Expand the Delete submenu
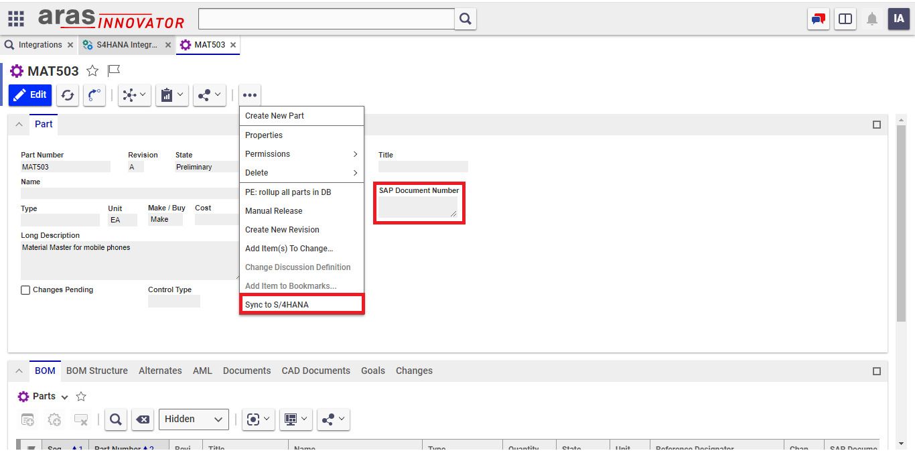The height and width of the screenshot is (457, 915). [x=301, y=173]
